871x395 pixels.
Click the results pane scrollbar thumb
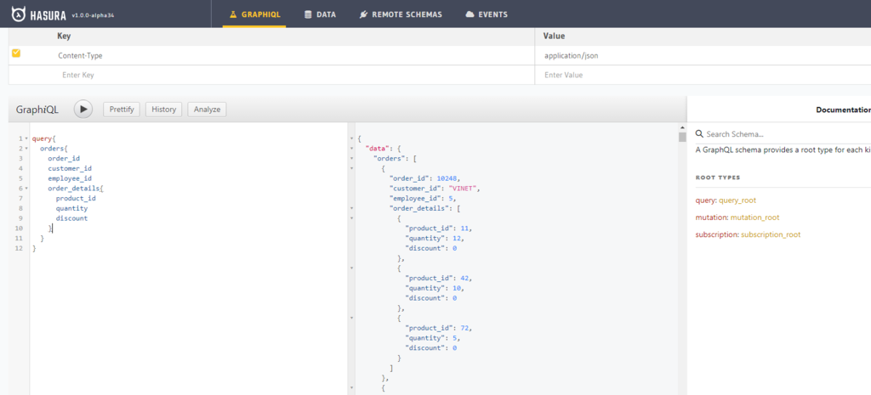(x=682, y=137)
